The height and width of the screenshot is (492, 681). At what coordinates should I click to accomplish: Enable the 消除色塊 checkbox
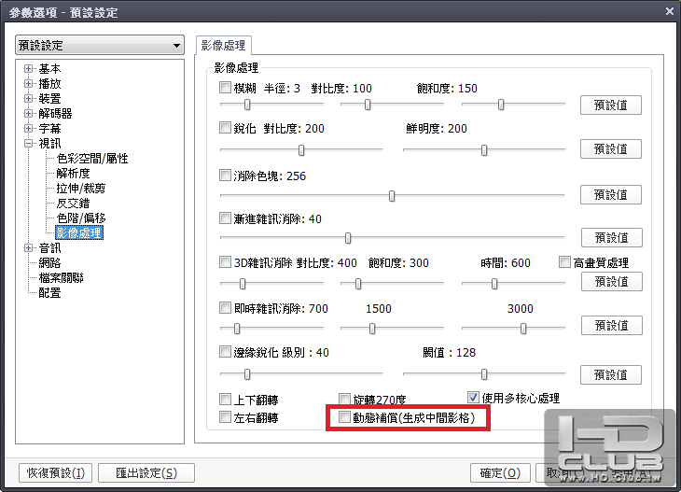(225, 176)
